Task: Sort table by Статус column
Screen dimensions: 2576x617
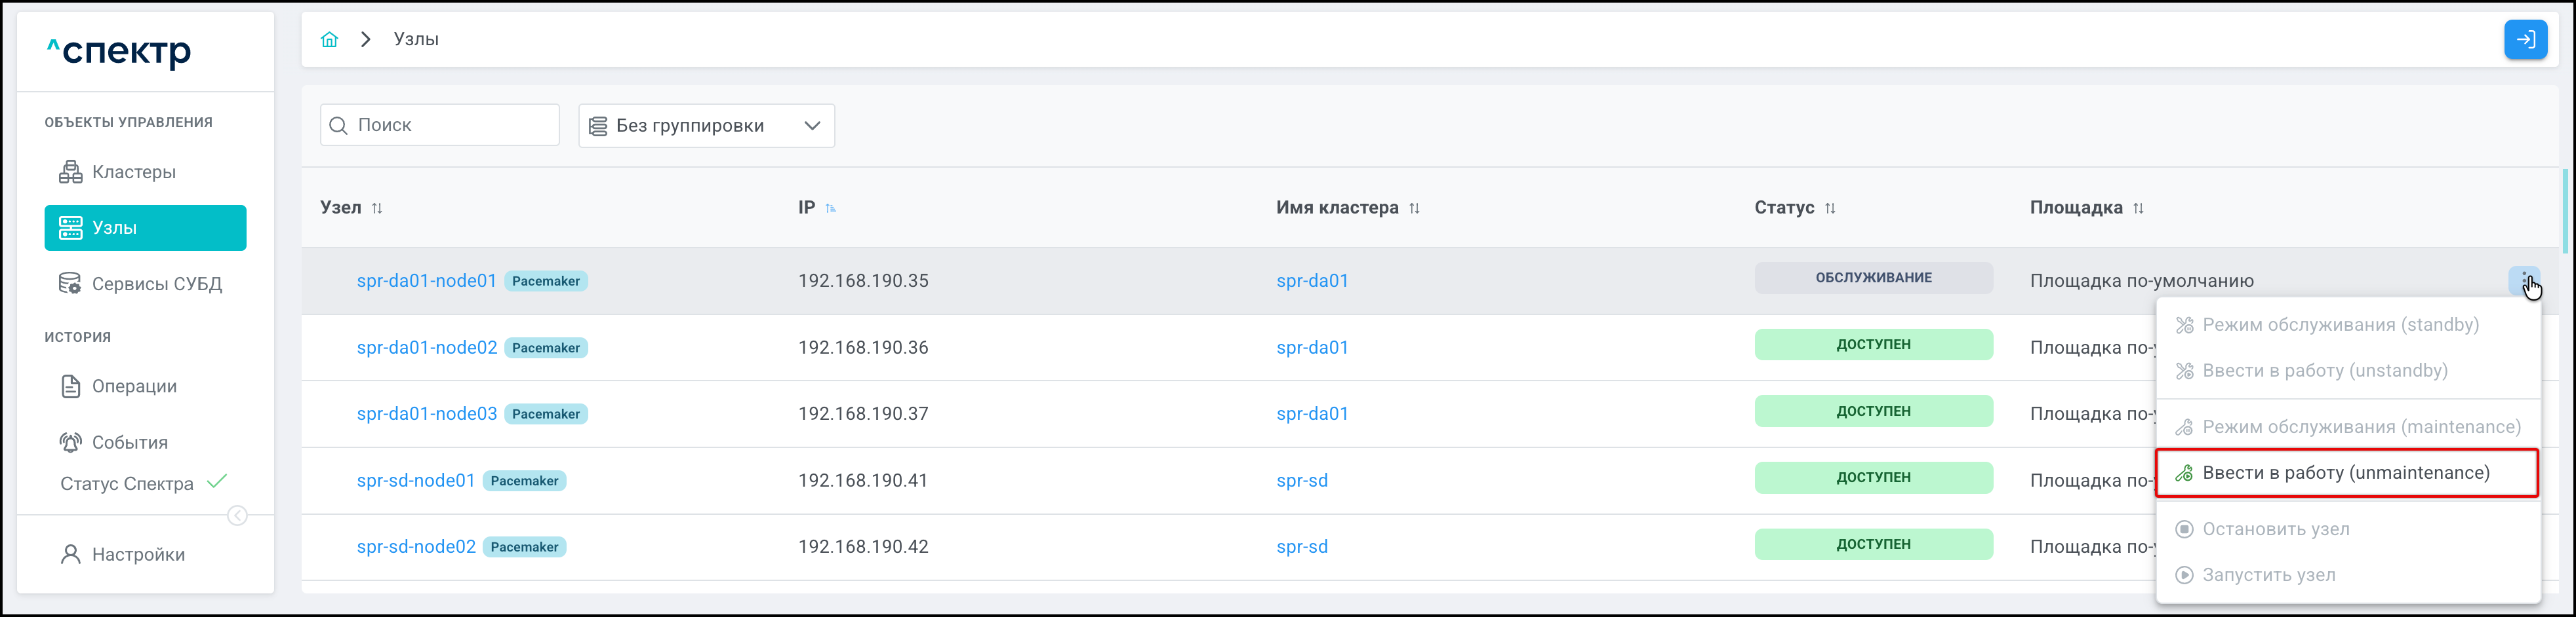Action: (x=1830, y=209)
